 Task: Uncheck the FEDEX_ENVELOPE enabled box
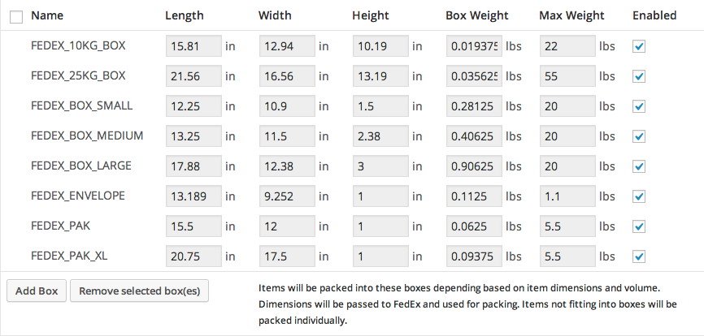coord(639,196)
